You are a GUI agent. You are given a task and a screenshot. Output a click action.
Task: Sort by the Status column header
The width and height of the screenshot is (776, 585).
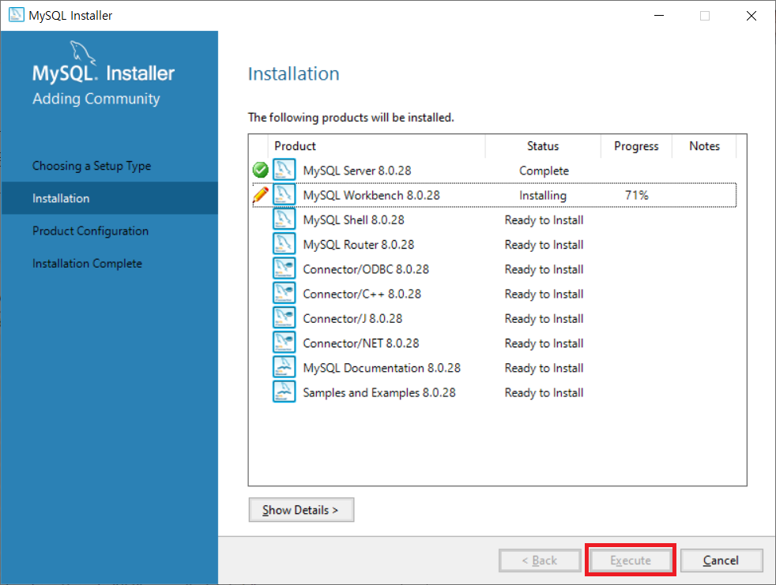pos(543,146)
